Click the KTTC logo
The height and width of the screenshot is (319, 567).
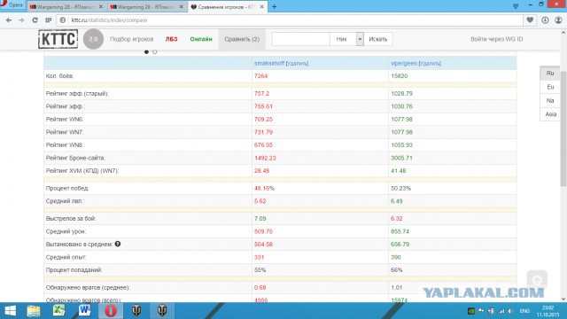click(x=58, y=39)
